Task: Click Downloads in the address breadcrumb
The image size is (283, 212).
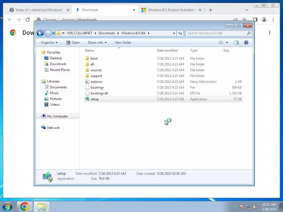Action: [107, 33]
